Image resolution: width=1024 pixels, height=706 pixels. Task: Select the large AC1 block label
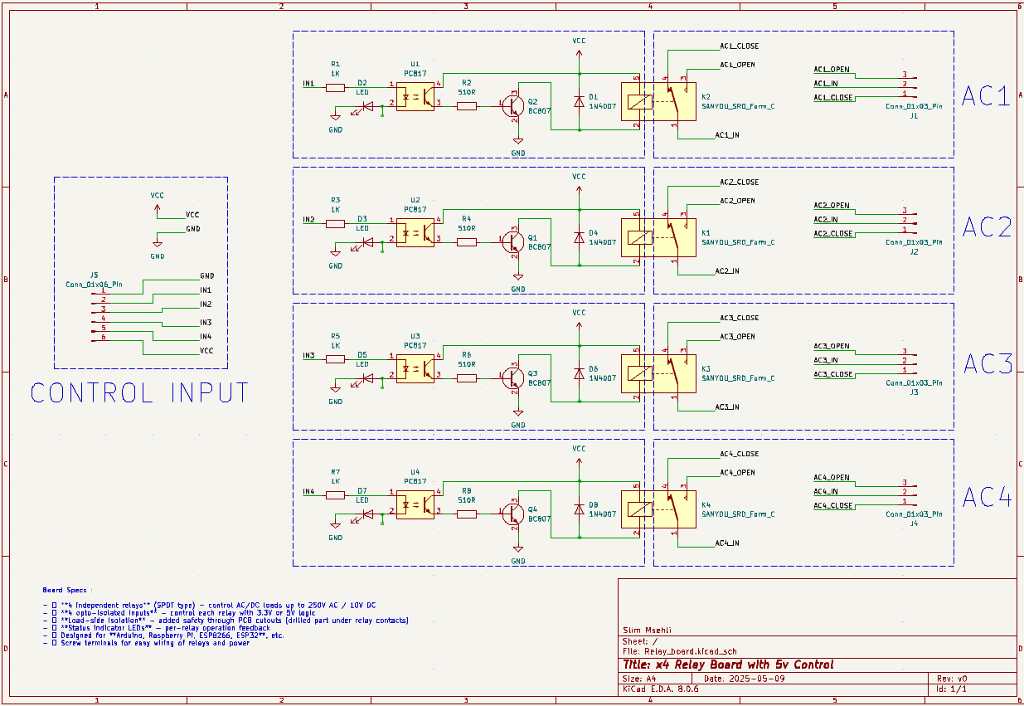click(987, 96)
